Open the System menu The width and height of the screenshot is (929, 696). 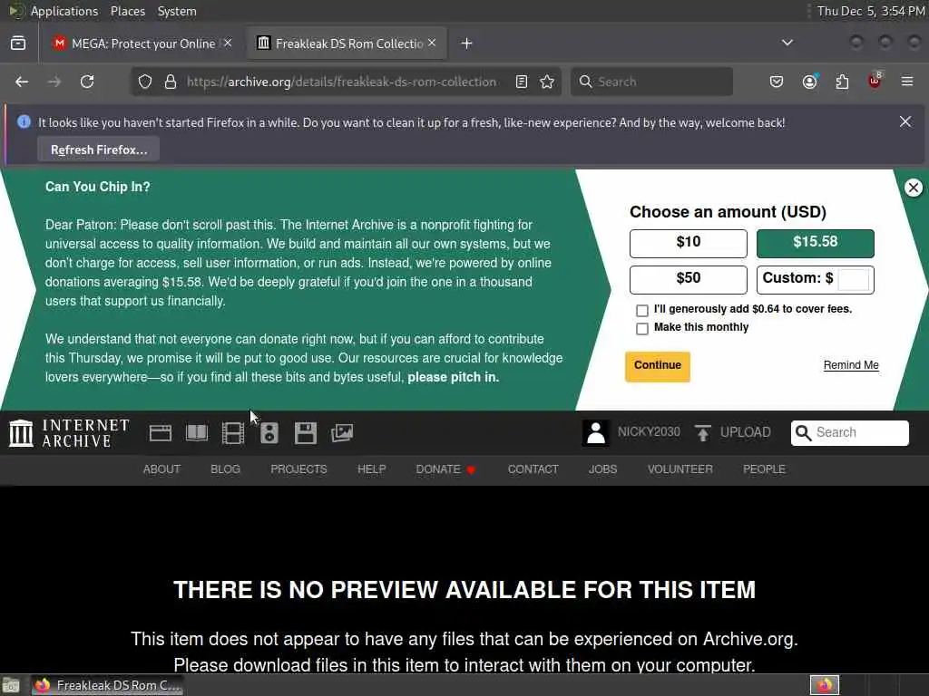point(177,11)
